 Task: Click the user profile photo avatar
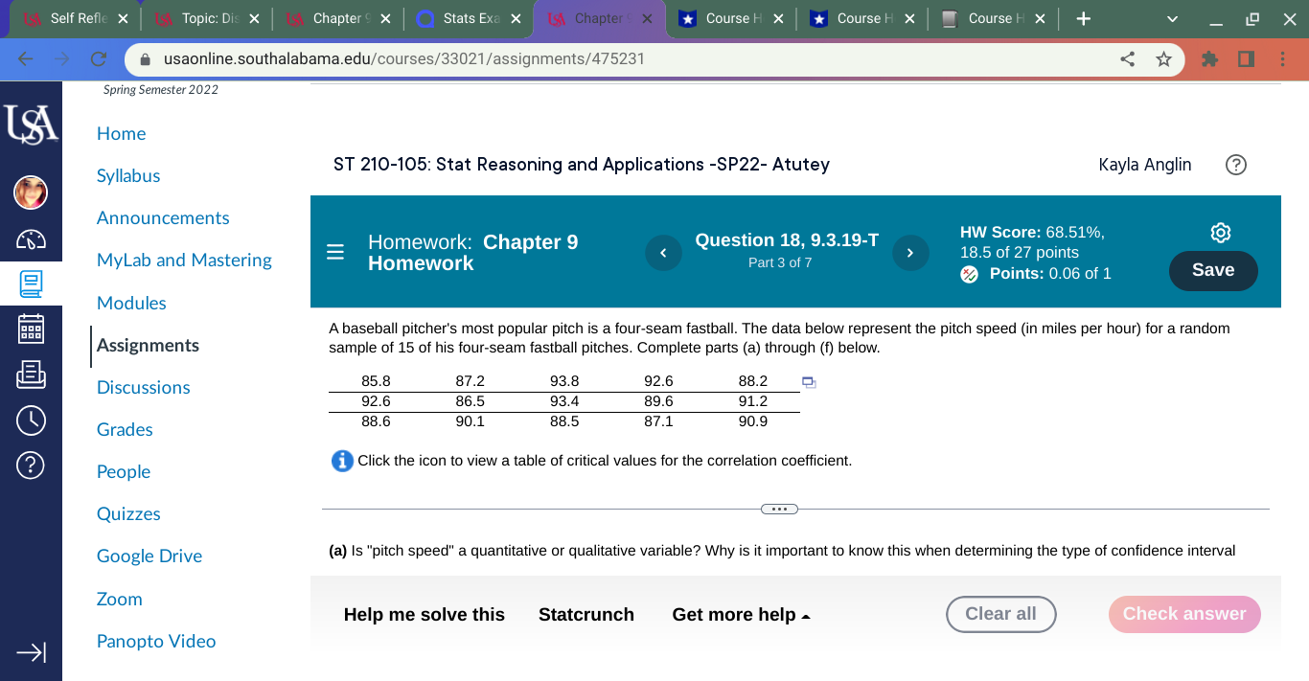click(31, 192)
